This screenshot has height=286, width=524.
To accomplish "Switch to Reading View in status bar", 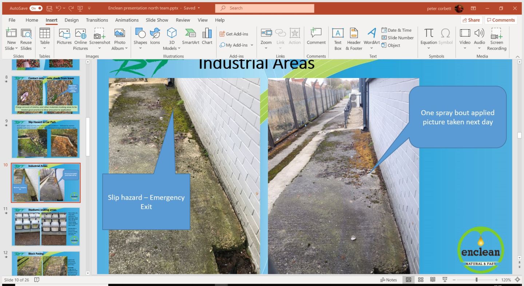I will (x=433, y=280).
